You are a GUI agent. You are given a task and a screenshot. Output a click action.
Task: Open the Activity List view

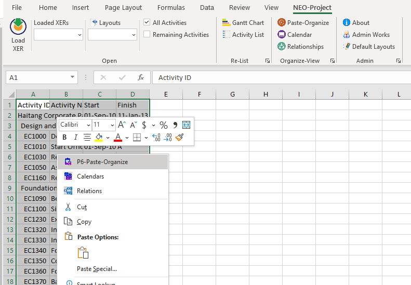(x=243, y=35)
